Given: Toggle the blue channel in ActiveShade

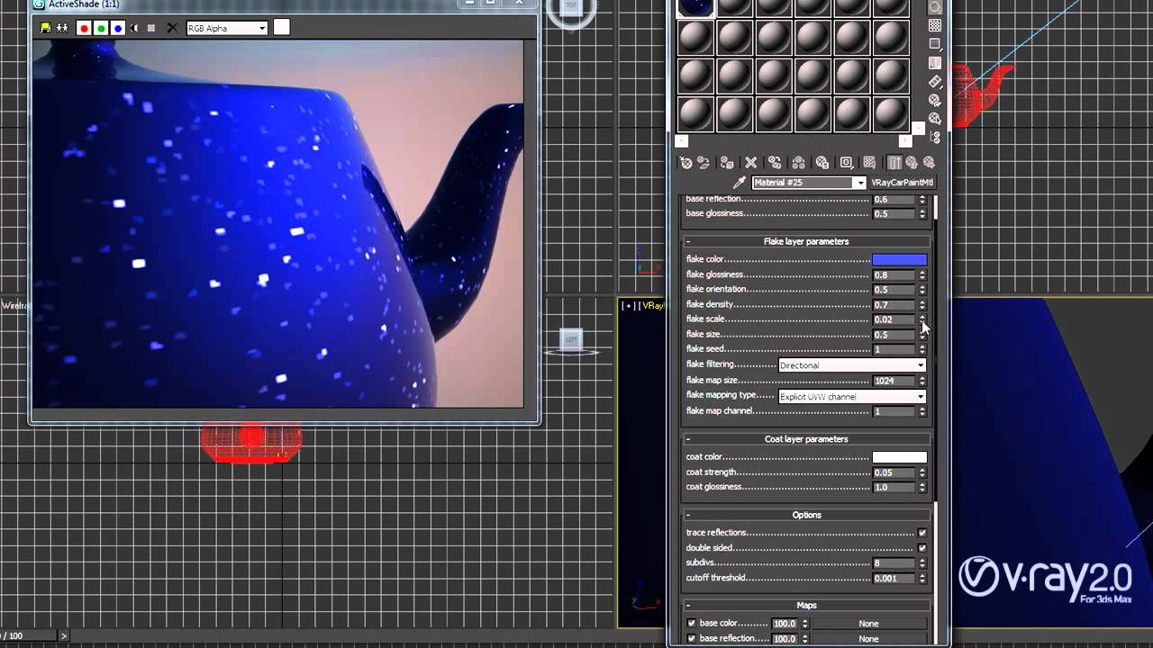Looking at the screenshot, I should (x=118, y=28).
